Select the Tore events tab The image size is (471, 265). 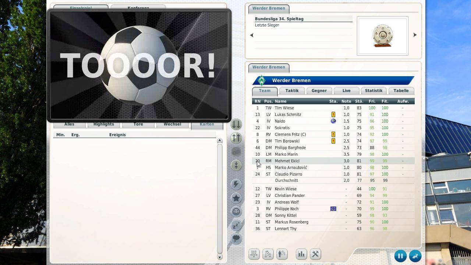tap(138, 124)
